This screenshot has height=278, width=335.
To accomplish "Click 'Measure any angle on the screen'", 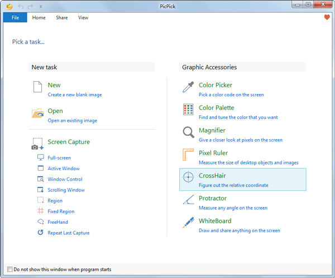I will (233, 208).
